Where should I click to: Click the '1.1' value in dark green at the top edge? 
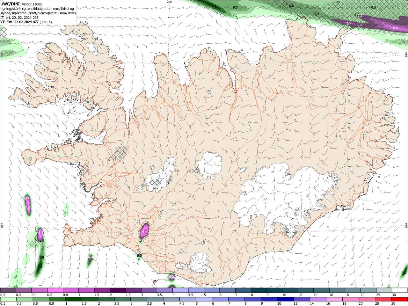click(x=214, y=6)
